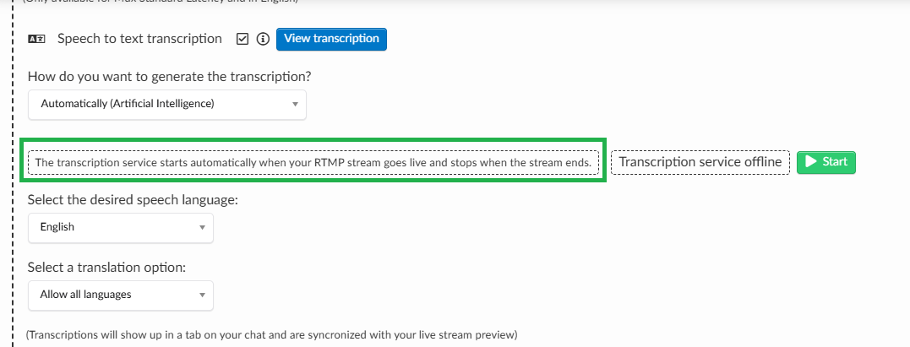Click the note about transcriptions showing in chat tab
The width and height of the screenshot is (910, 347).
[x=271, y=335]
